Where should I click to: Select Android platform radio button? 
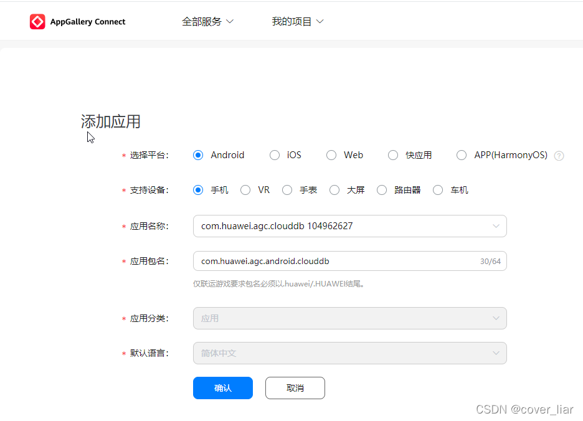click(198, 155)
